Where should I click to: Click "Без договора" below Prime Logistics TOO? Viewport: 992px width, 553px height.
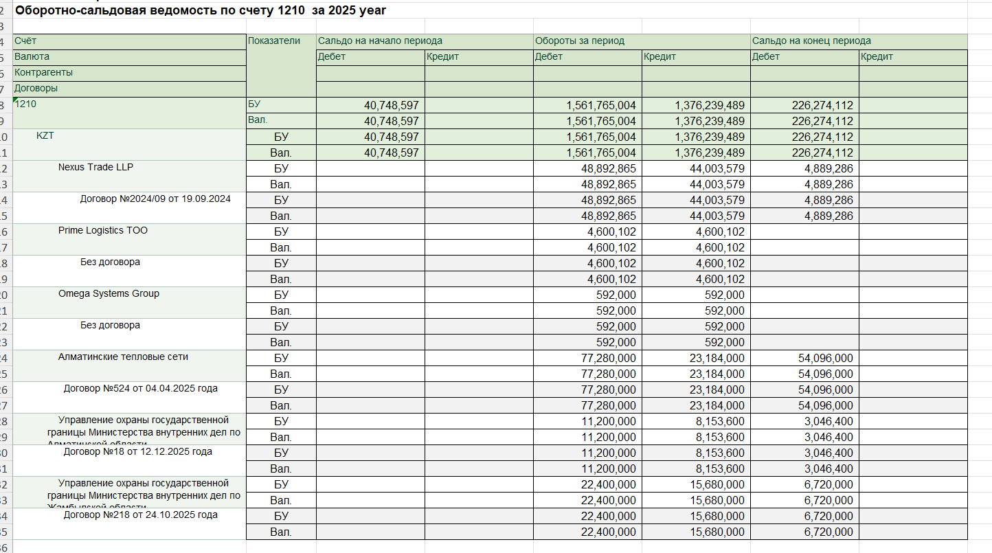click(130, 271)
